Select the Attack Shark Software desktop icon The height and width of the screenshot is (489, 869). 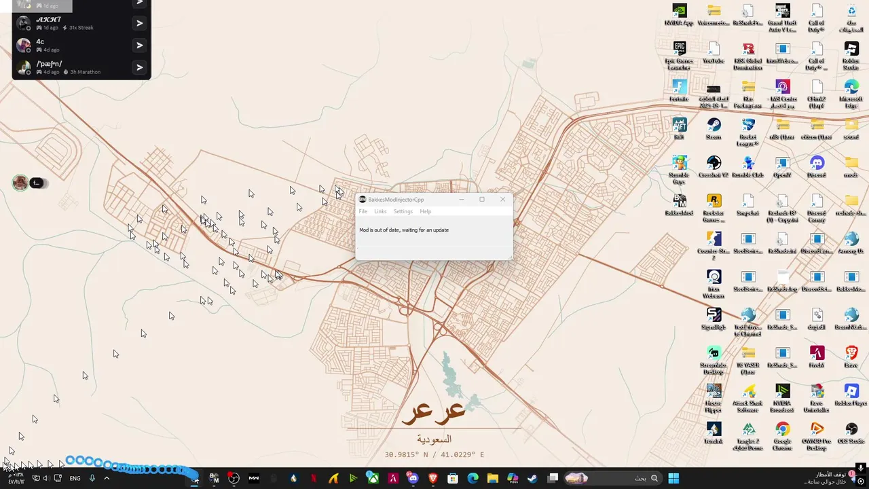click(748, 399)
